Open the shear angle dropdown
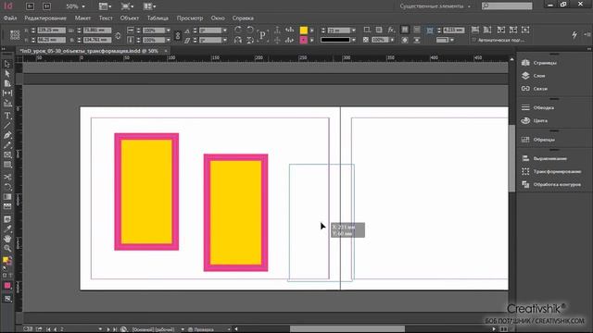Image resolution: width=593 pixels, height=333 pixels. (225, 40)
